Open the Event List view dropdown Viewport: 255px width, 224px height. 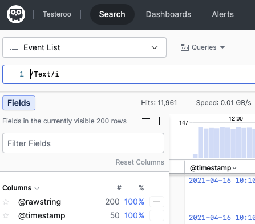[x=84, y=47]
